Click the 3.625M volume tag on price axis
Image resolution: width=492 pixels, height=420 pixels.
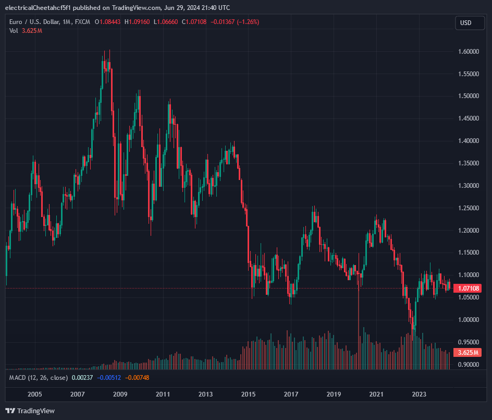click(467, 353)
